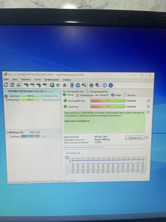Image resolution: width=166 pixels, height=222 pixels.
Task: Click the chart scroll left arrow
Action: click(x=67, y=175)
